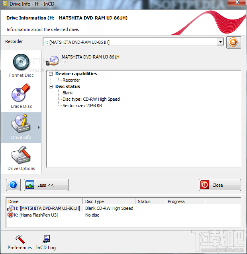Image resolution: width=247 pixels, height=254 pixels.
Task: Select the Blank tree item
Action: pos(68,93)
